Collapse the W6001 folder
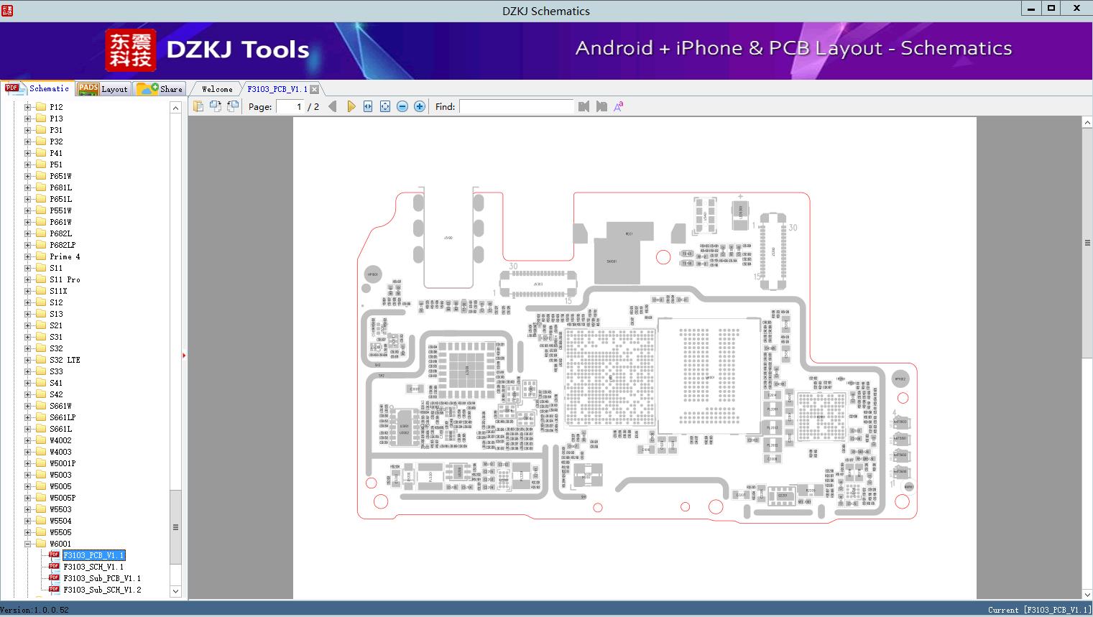1093x617 pixels. 28,544
